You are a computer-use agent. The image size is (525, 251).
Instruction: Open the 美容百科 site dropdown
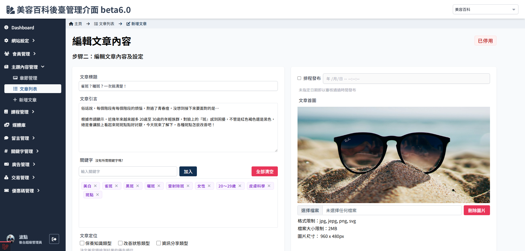click(x=486, y=9)
